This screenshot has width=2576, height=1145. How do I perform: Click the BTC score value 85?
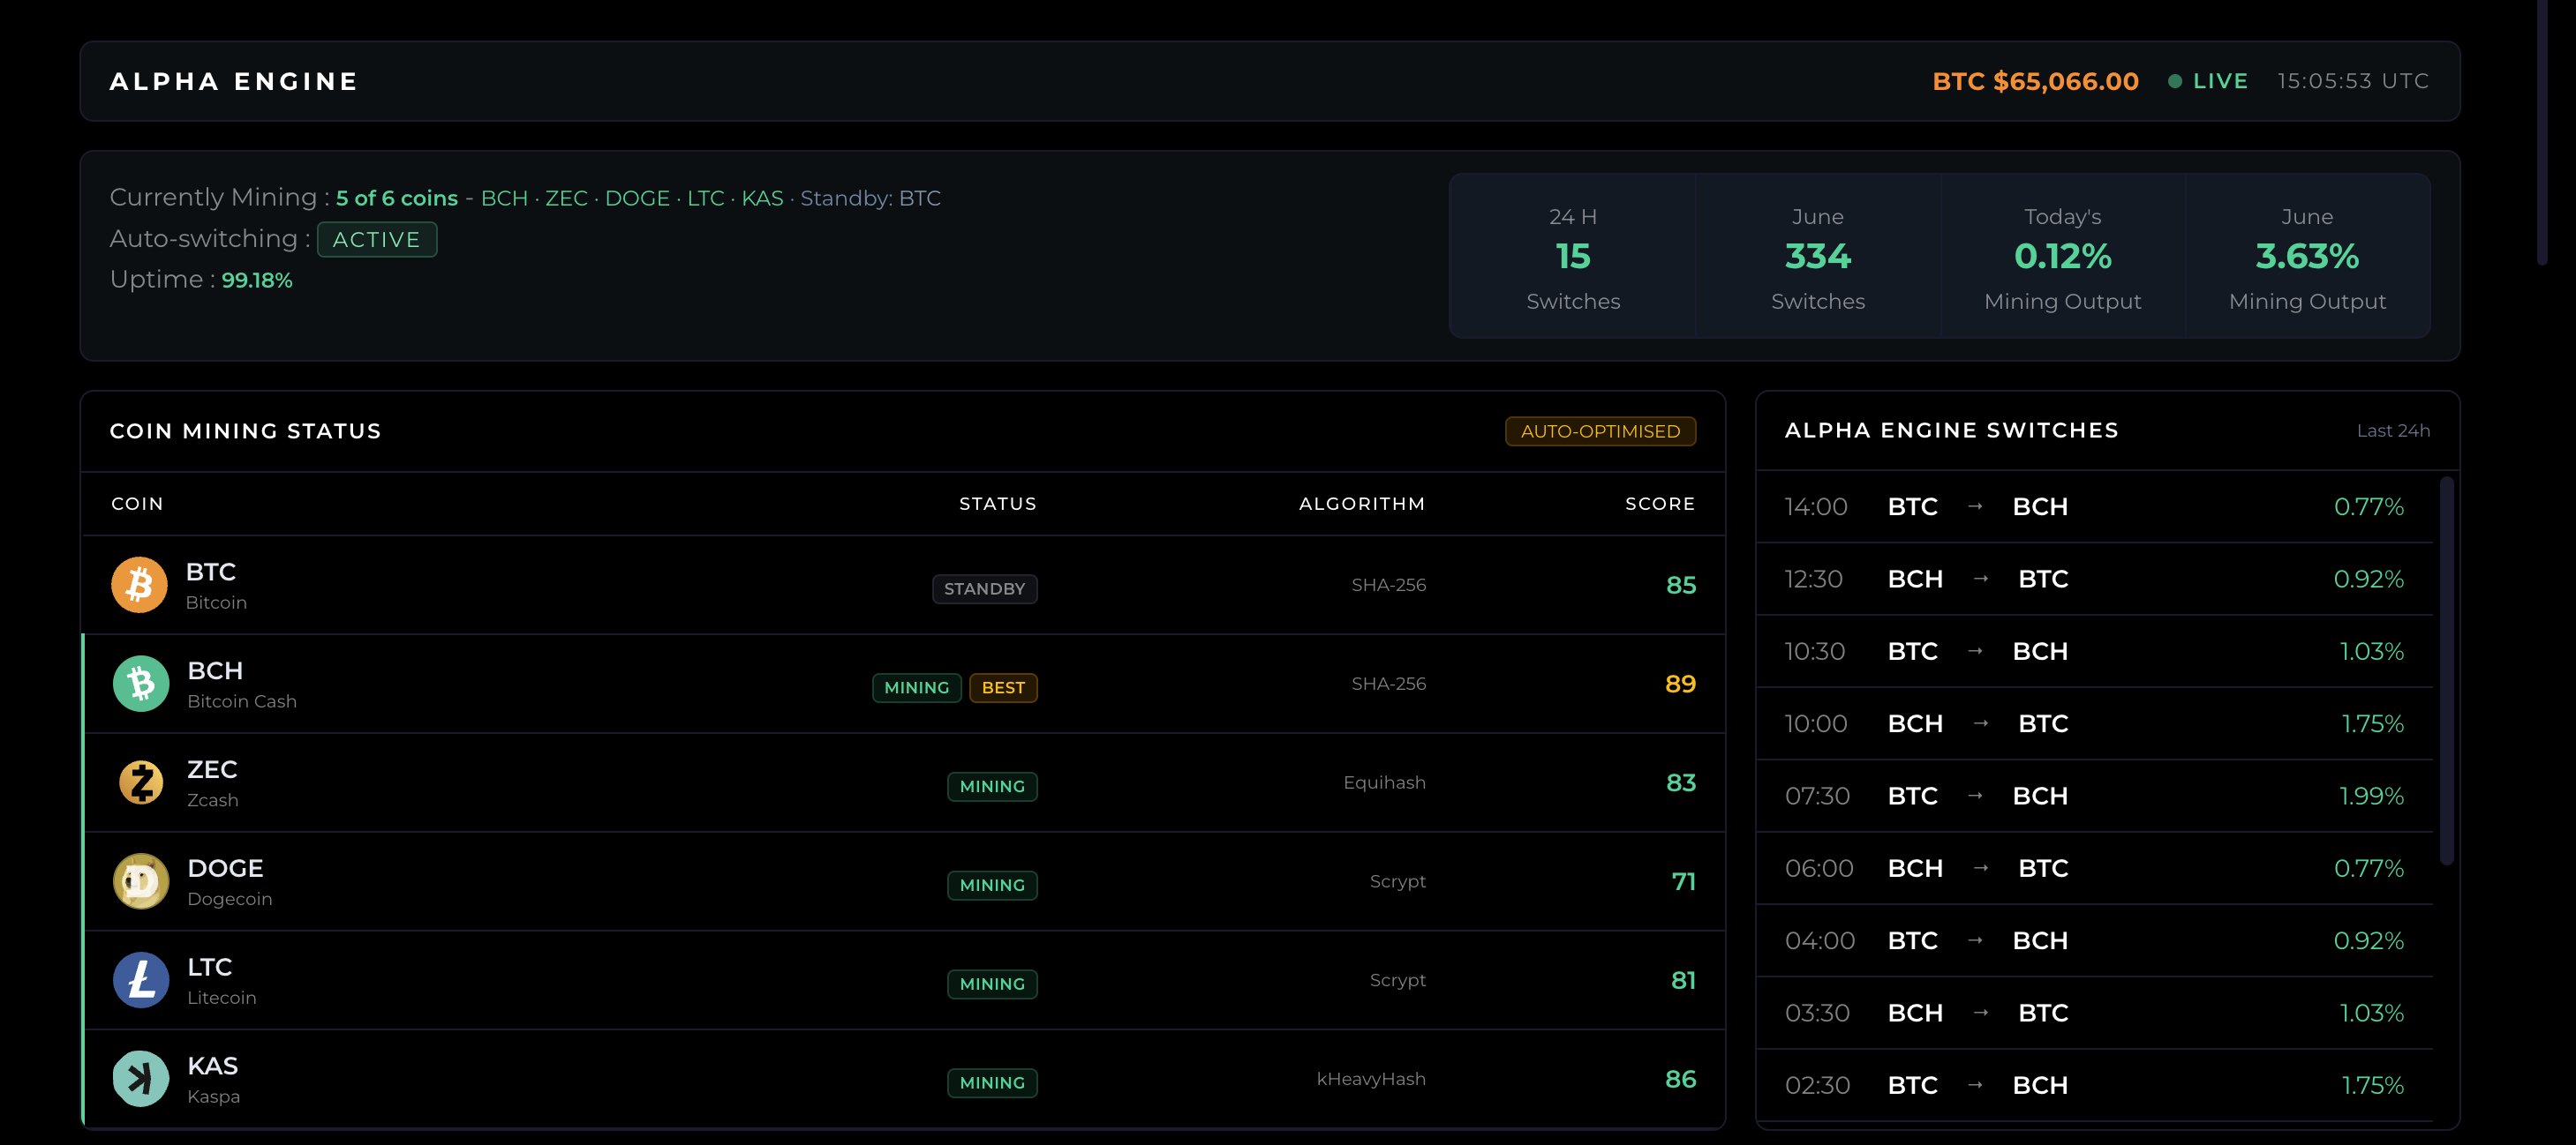[1681, 585]
